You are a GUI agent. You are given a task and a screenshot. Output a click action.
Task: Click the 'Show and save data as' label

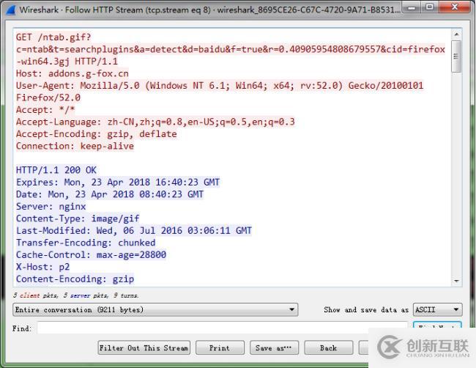[366, 309]
